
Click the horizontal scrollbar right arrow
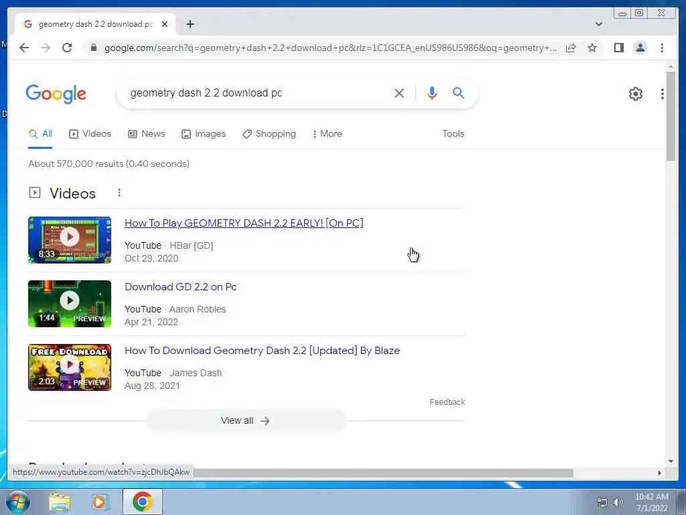coord(660,473)
